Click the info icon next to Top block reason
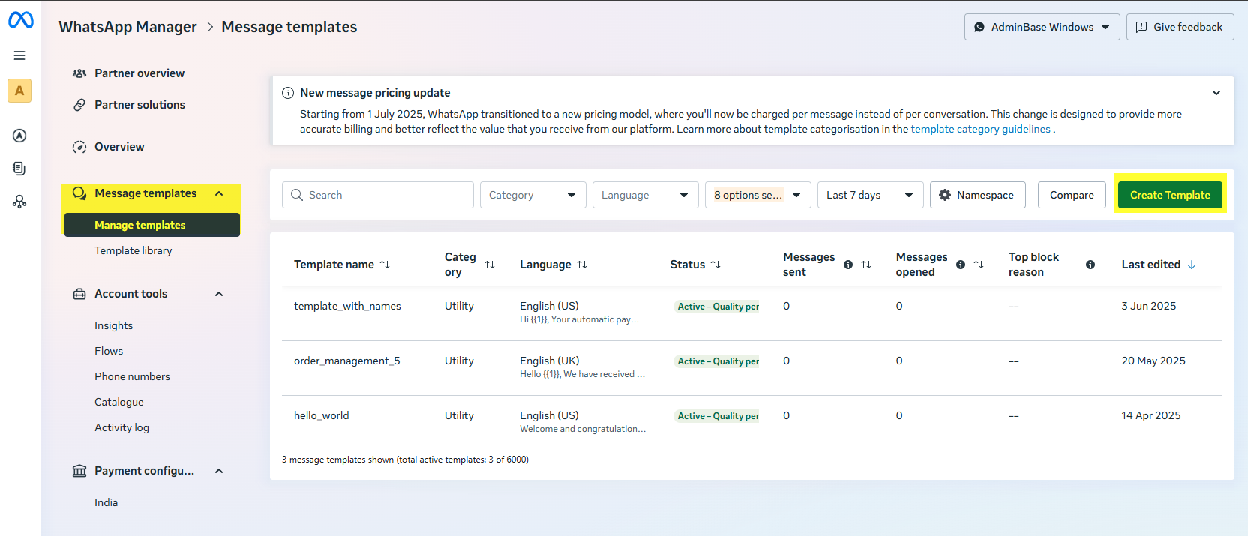Screen dimensions: 1248x536 click(1090, 265)
